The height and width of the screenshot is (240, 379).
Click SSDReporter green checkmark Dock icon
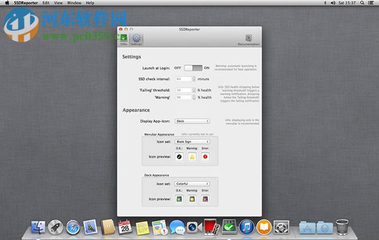coord(229,227)
